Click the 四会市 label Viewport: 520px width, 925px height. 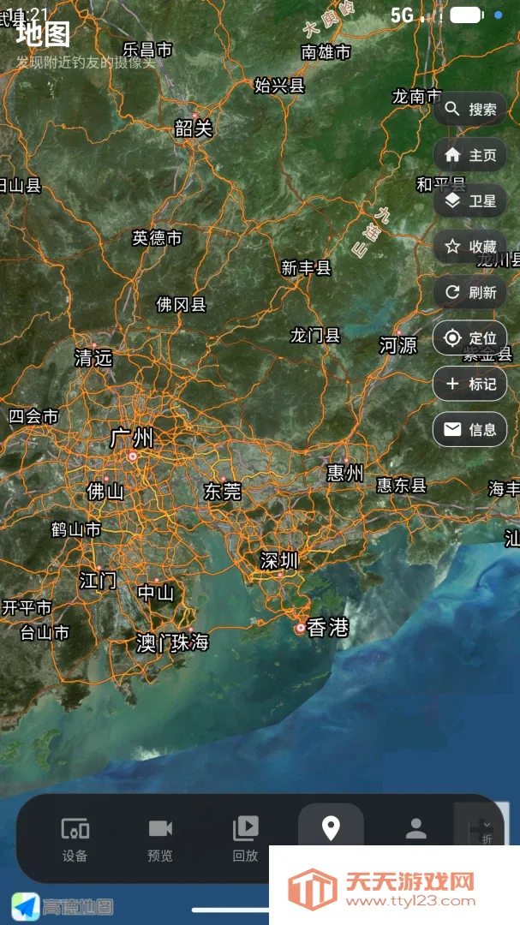(x=33, y=416)
